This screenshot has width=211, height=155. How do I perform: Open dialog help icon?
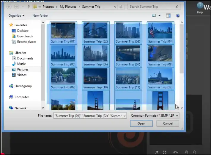pos(178,16)
